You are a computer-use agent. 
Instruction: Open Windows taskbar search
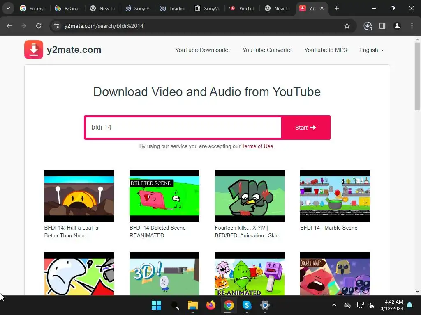[x=175, y=305]
